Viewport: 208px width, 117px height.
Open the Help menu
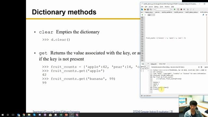tap(173, 6)
